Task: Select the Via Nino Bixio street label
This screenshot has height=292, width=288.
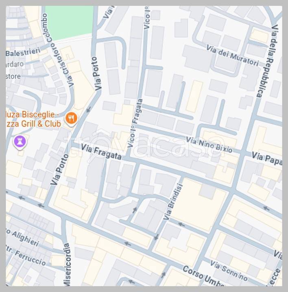Action: pyautogui.click(x=209, y=145)
